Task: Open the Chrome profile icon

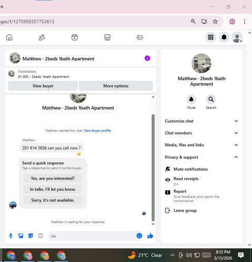Action: 232,21
